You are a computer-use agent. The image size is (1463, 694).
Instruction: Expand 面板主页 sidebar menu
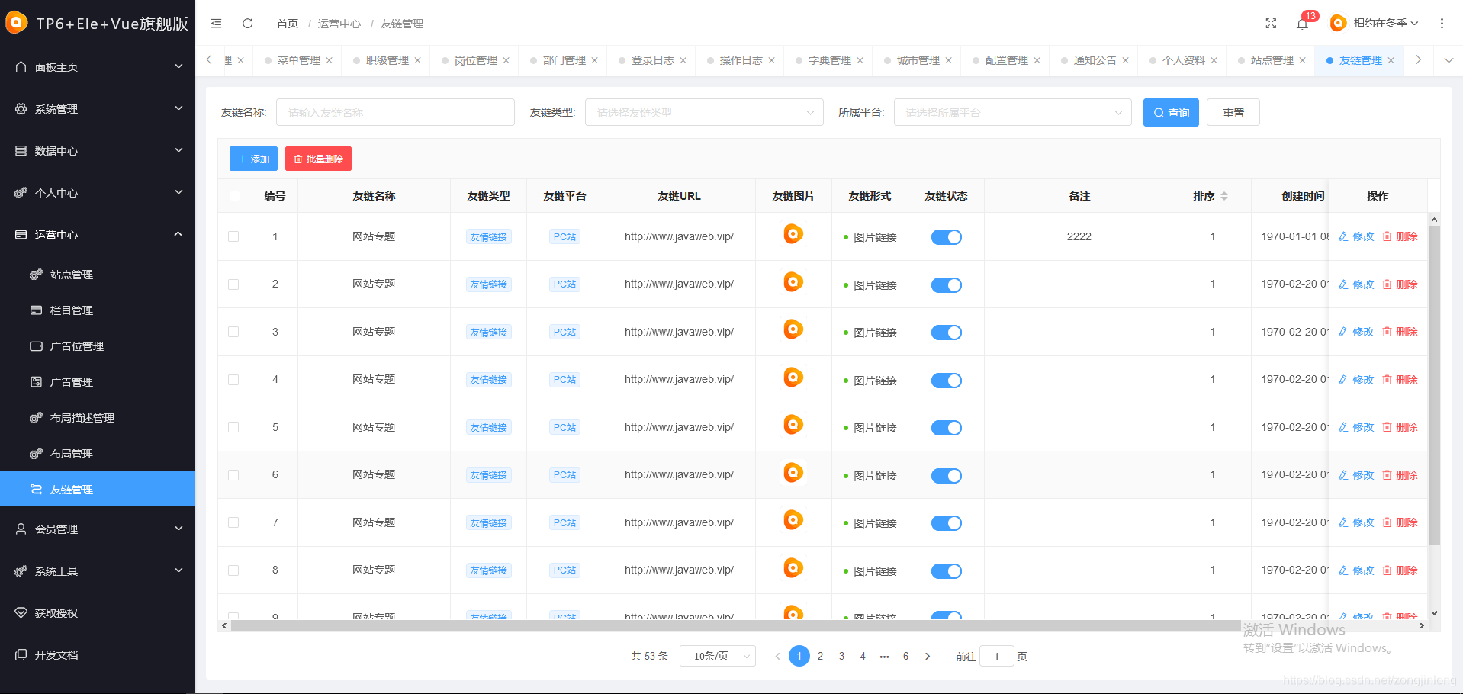point(97,67)
